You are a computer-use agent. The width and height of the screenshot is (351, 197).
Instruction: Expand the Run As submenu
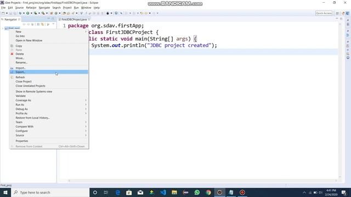point(49,105)
